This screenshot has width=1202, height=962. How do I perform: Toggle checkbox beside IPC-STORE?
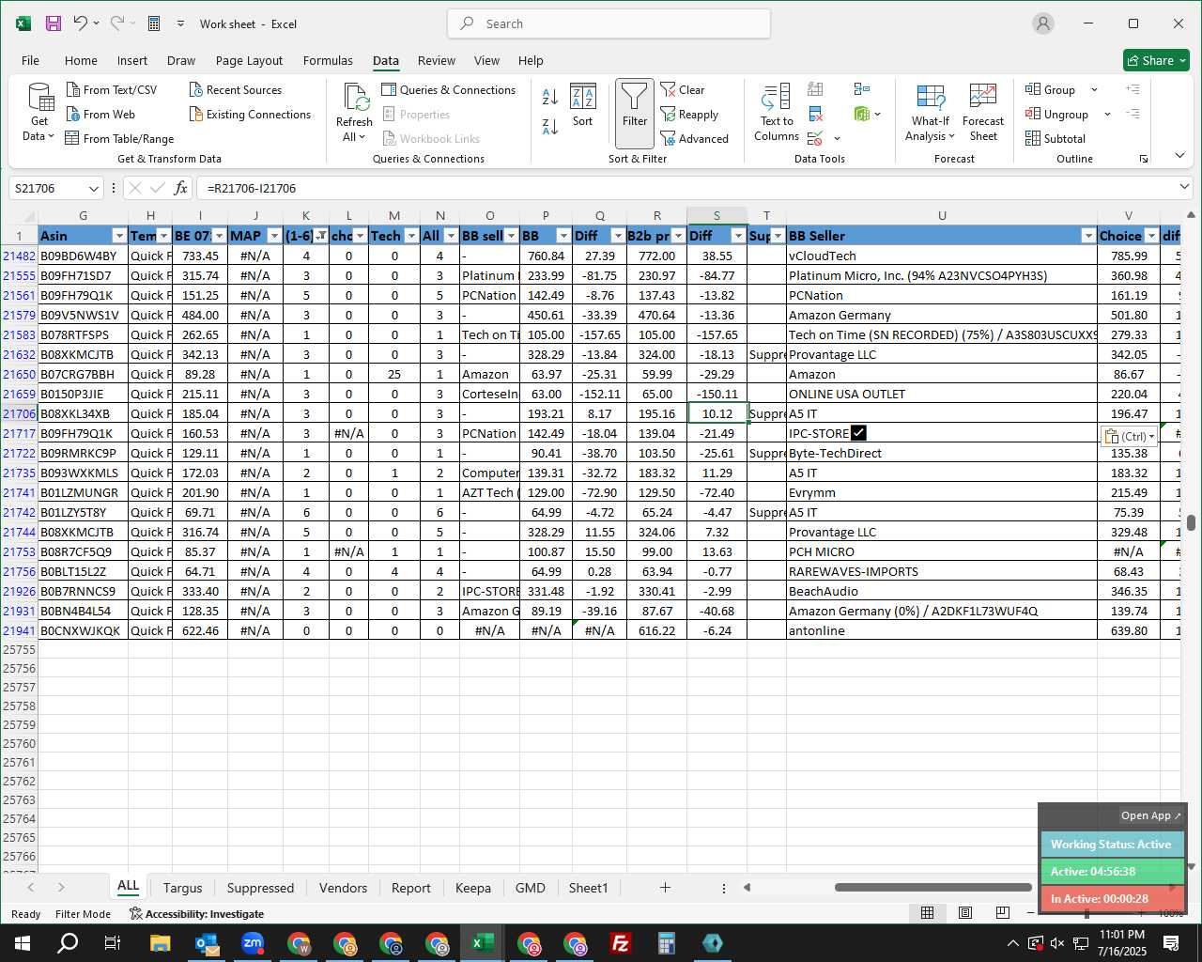point(858,433)
